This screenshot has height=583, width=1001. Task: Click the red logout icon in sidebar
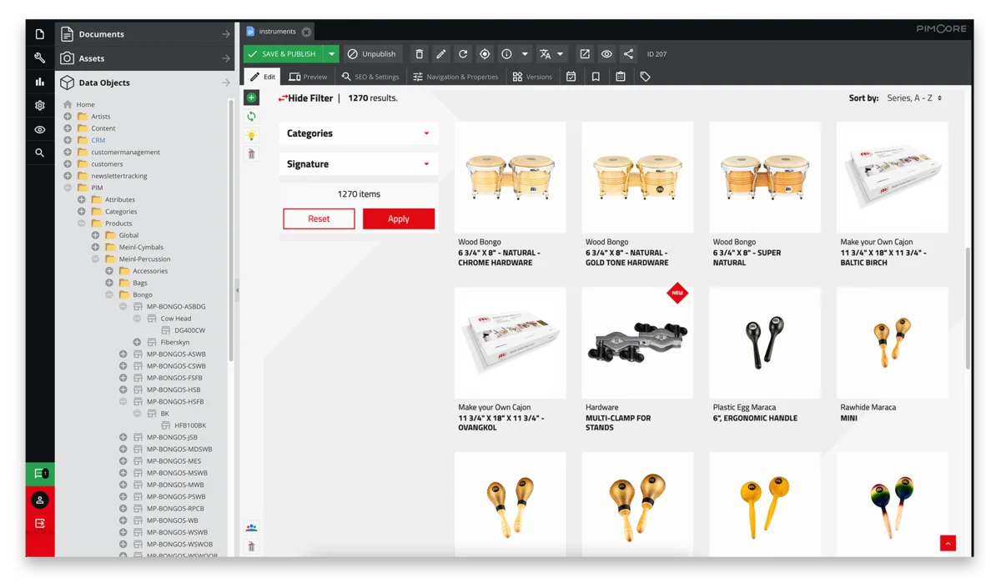click(x=40, y=523)
